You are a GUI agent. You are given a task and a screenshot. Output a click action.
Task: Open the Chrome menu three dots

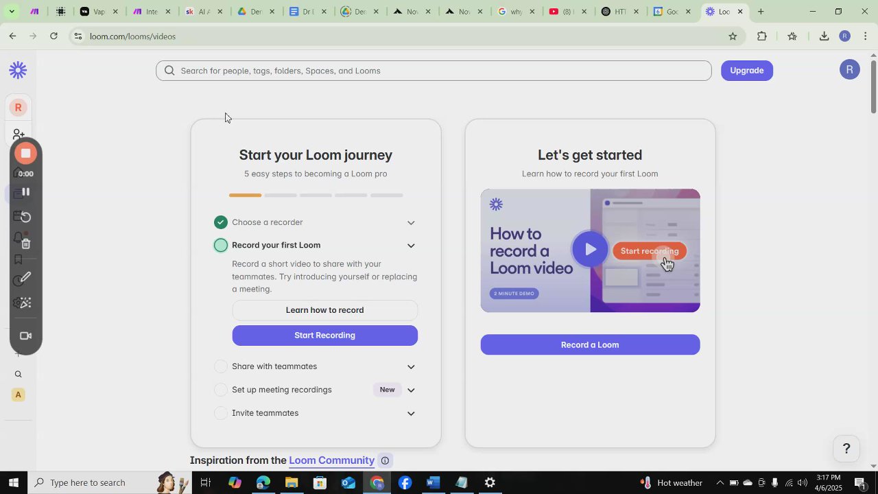coord(866,36)
